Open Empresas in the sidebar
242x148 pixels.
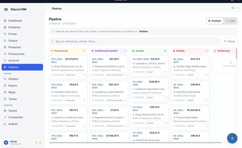pos(22,27)
